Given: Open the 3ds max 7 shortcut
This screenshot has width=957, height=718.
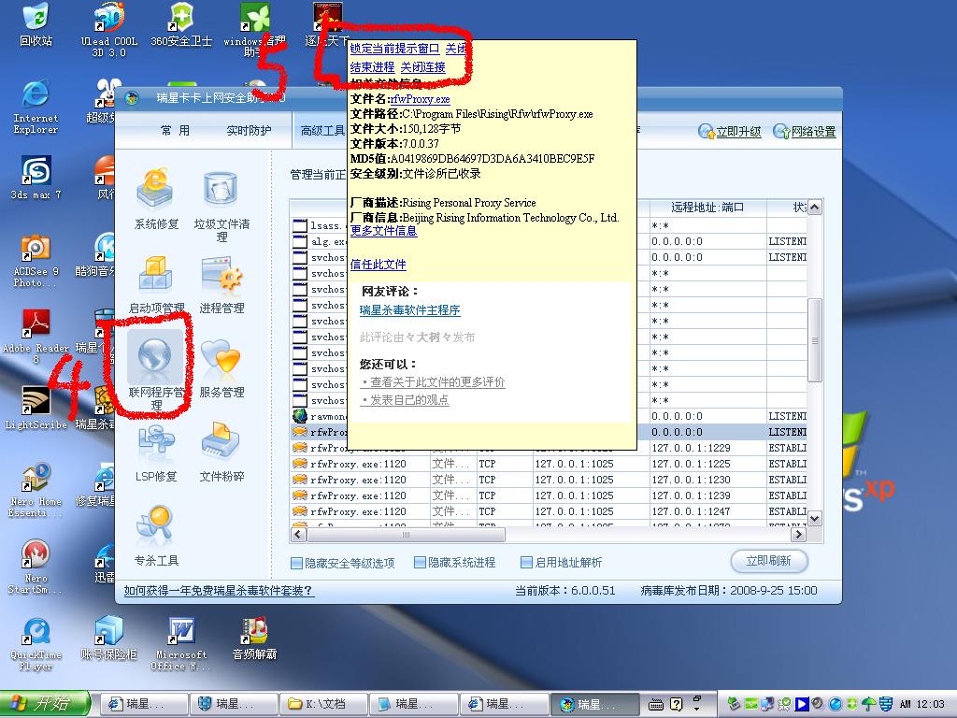Looking at the screenshot, I should 36,178.
